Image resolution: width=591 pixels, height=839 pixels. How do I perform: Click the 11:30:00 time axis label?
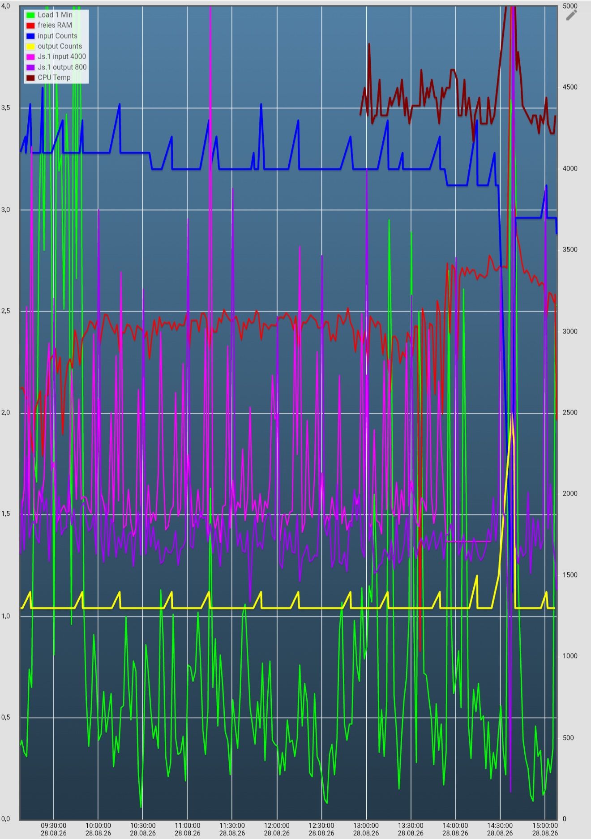232,829
